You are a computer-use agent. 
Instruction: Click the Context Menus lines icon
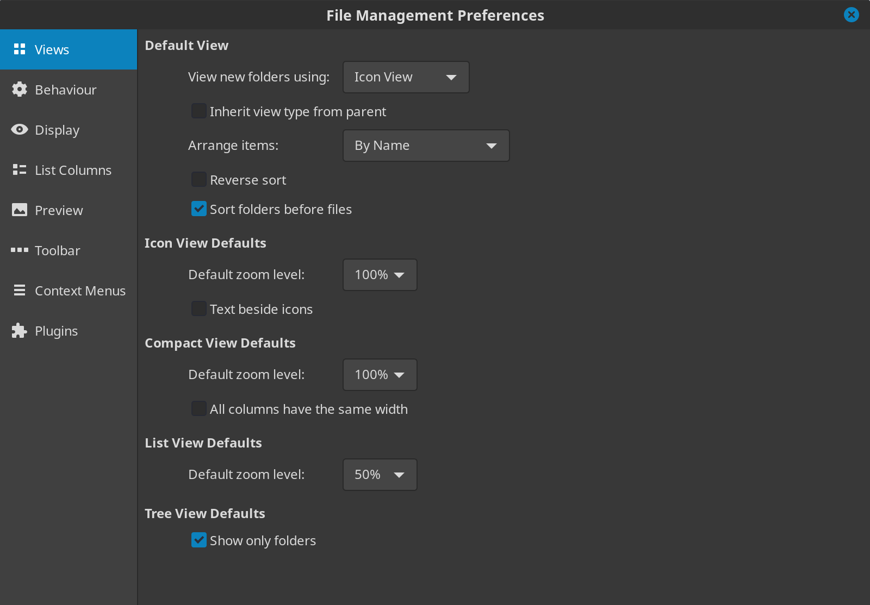click(20, 291)
